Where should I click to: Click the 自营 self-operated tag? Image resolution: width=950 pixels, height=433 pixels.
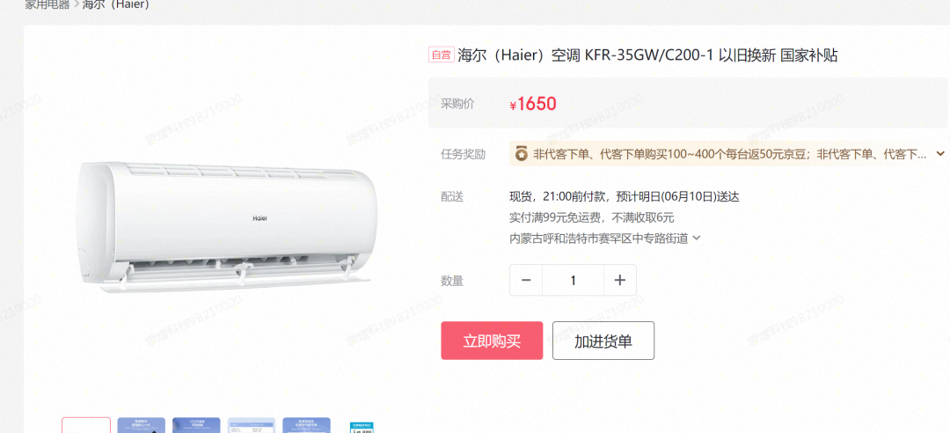tap(441, 55)
